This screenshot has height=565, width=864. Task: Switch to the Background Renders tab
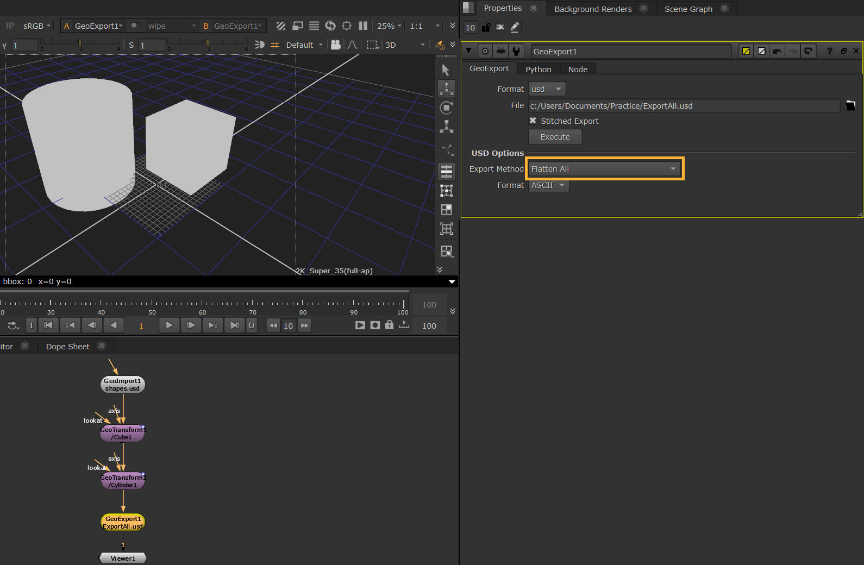pyautogui.click(x=593, y=9)
